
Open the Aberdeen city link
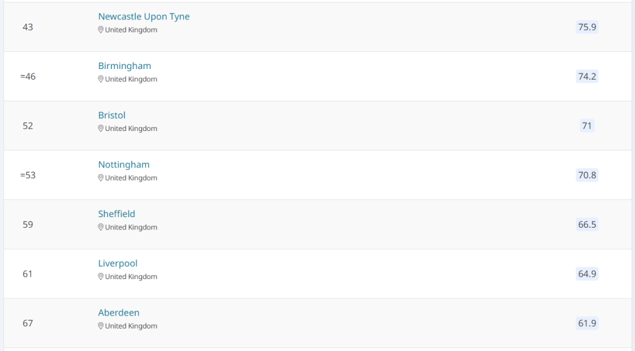pos(119,313)
